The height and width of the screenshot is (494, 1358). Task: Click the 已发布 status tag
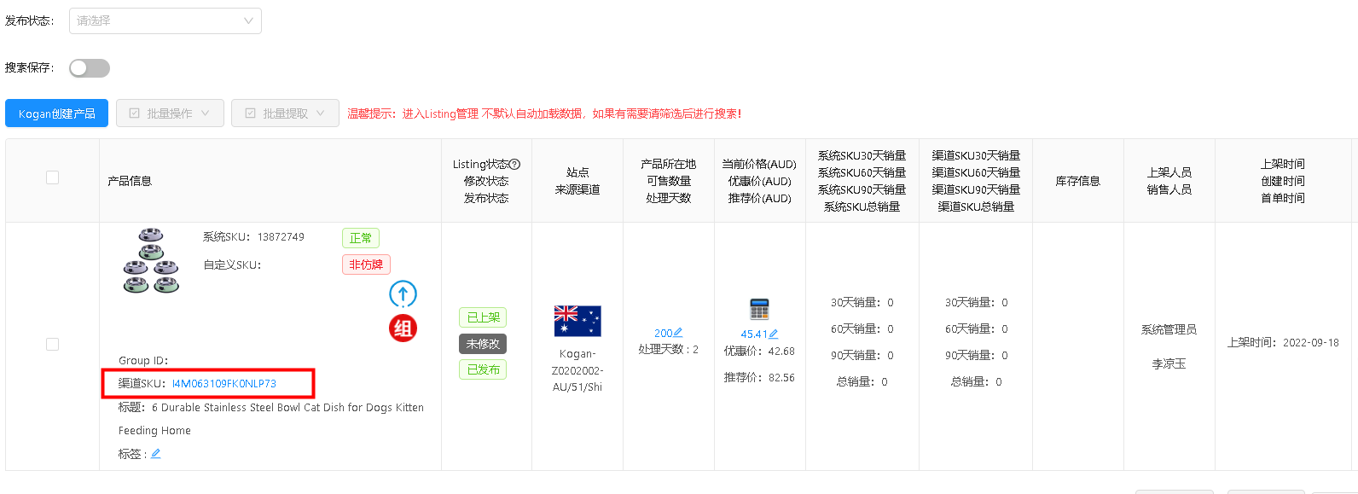483,369
